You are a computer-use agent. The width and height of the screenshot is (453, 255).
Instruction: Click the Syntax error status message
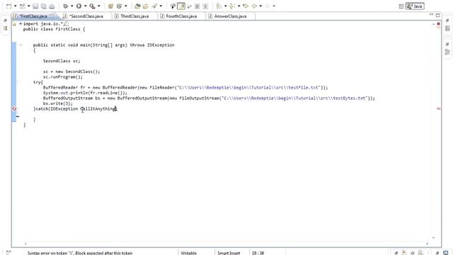[80, 253]
